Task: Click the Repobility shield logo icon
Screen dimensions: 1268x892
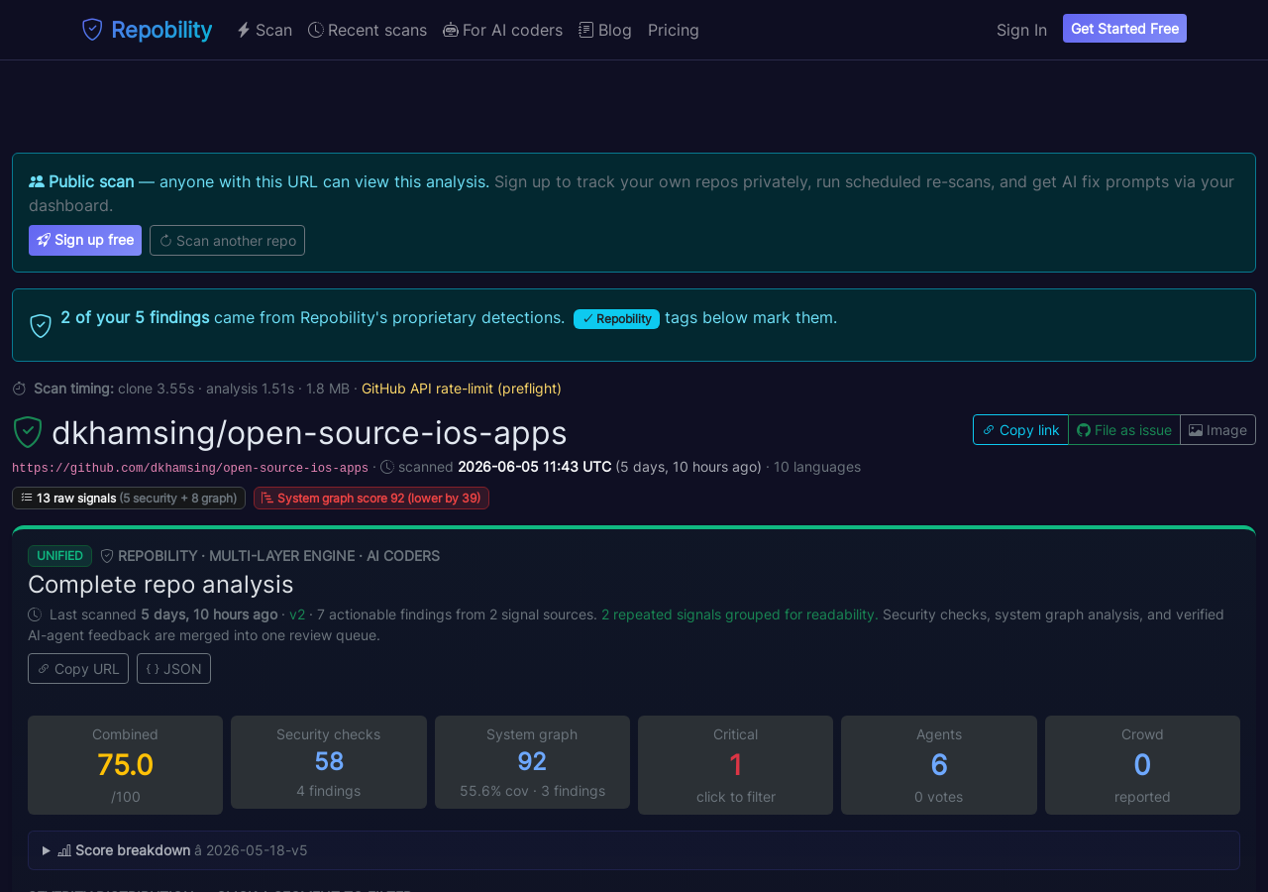Action: pyautogui.click(x=92, y=30)
